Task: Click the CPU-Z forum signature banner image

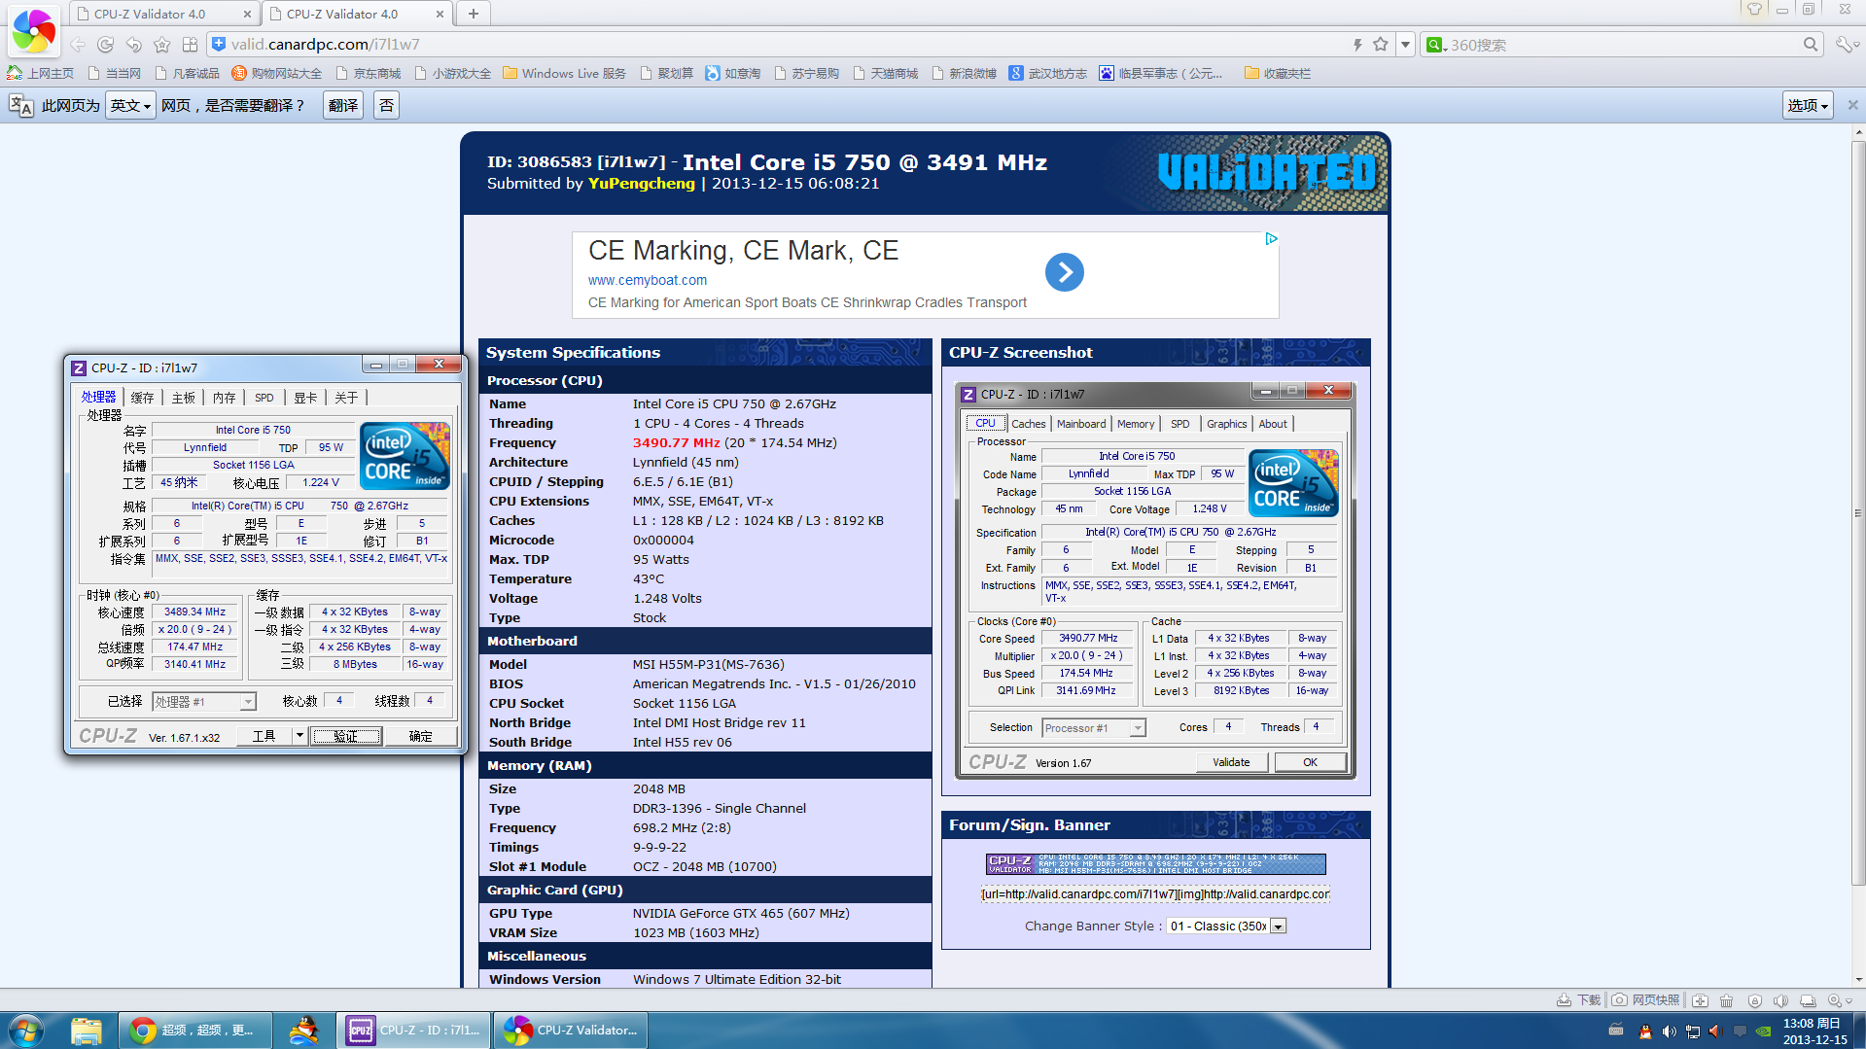Action: click(1155, 864)
